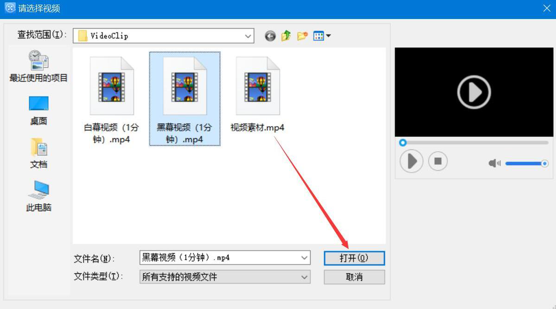Open Documents (文档) location in sidebar
Screen dimensions: 556x309
pos(38,153)
